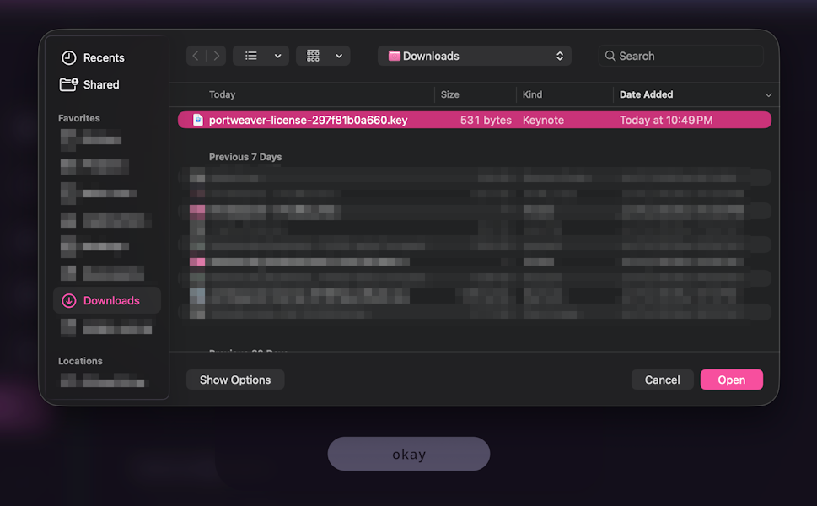Cancel the file dialog
The image size is (817, 506).
(662, 379)
